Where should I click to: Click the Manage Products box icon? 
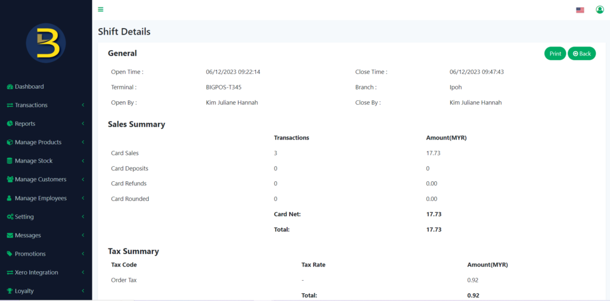pyautogui.click(x=10, y=142)
